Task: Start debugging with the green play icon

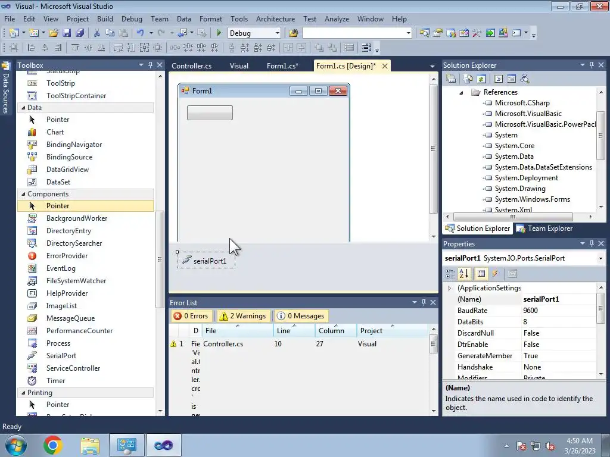Action: pyautogui.click(x=219, y=33)
